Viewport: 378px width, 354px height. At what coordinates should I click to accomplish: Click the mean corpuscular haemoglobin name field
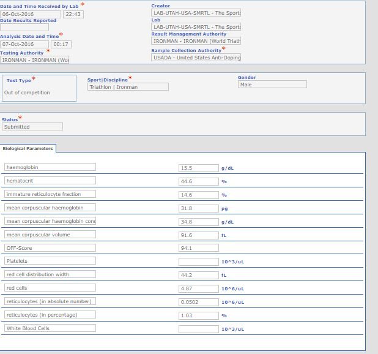50,208
